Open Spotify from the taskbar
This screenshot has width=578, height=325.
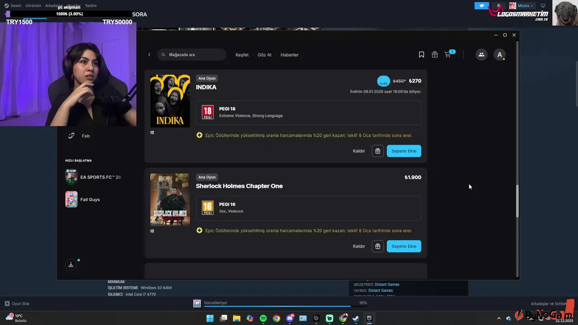pos(263,318)
